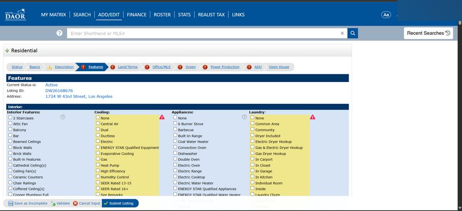The image size is (462, 211).
Task: Tick the Heat Pump cooling option
Action: pos(98,165)
